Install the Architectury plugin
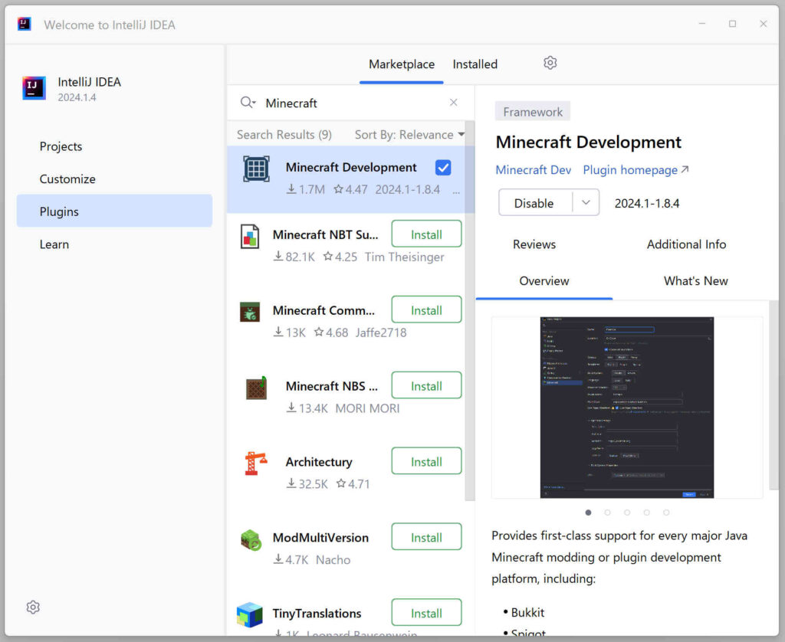 click(426, 461)
